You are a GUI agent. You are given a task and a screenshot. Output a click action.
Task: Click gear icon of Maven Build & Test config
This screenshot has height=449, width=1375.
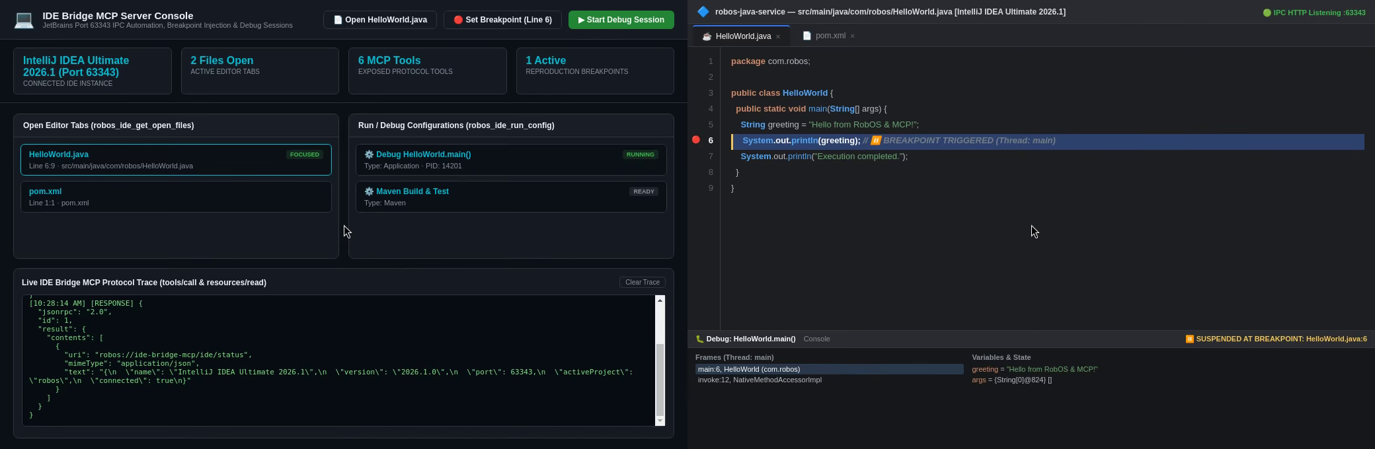(369, 191)
